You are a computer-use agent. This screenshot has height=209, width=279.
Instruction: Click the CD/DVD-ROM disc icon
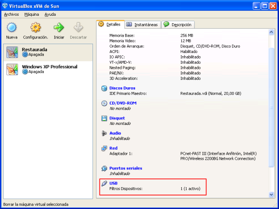[x=104, y=103]
